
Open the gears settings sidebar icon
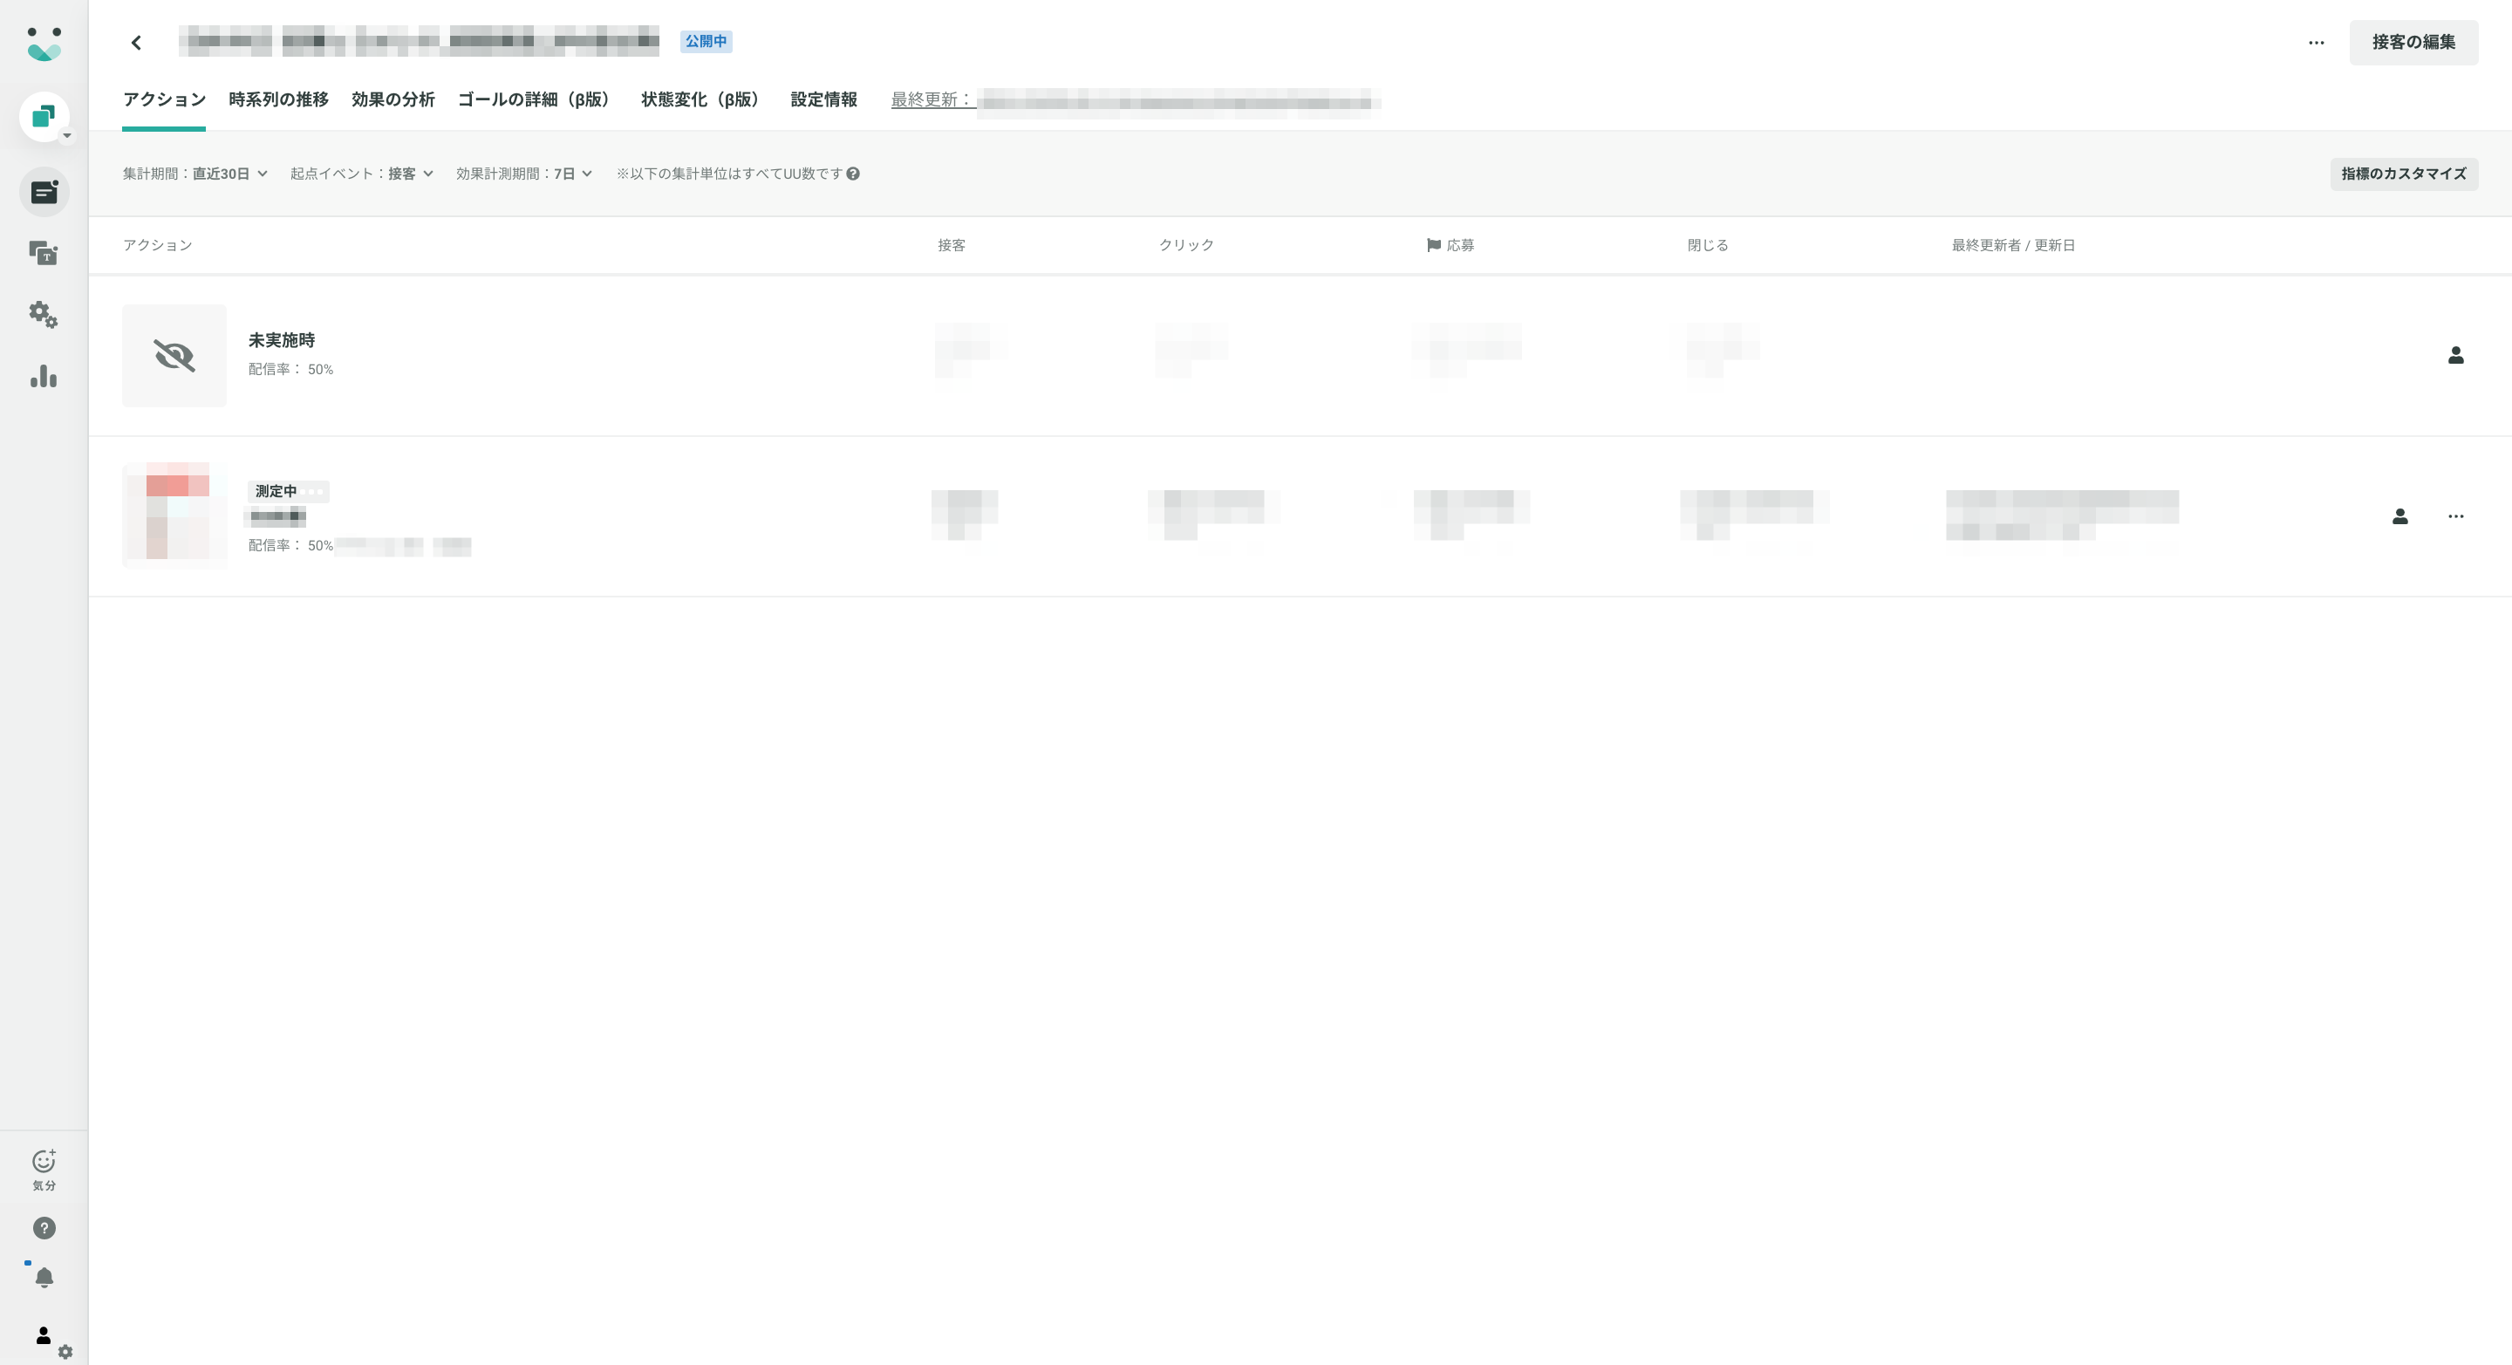coord(43,314)
